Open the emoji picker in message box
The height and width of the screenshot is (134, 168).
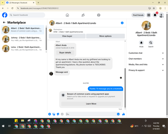(118, 114)
